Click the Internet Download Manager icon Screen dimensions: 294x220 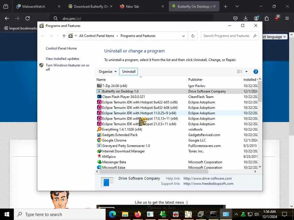pyautogui.click(x=99, y=151)
